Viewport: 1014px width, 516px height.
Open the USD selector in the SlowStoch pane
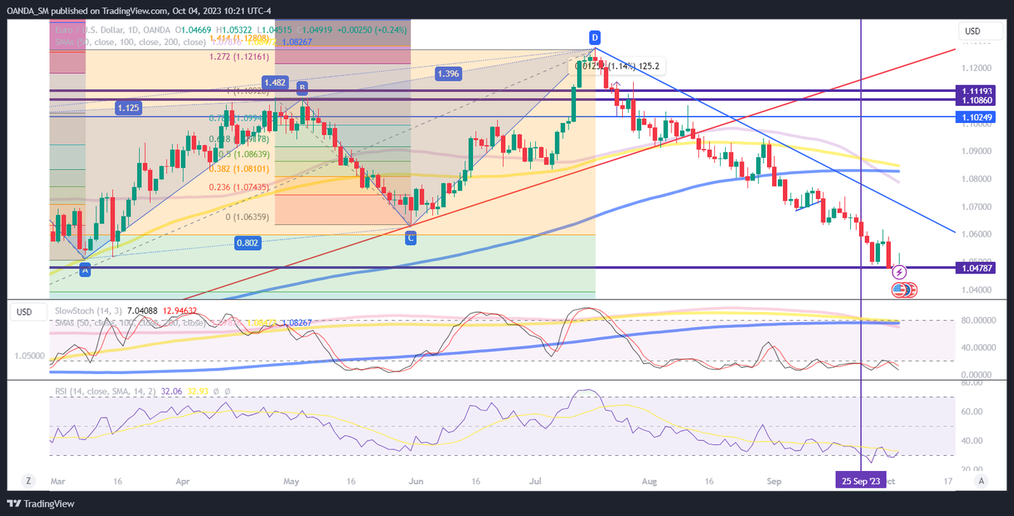pos(24,312)
